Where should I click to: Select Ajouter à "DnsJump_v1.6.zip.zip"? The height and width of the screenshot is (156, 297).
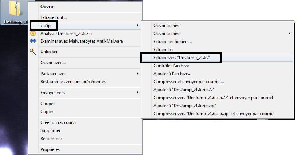[x=185, y=106]
